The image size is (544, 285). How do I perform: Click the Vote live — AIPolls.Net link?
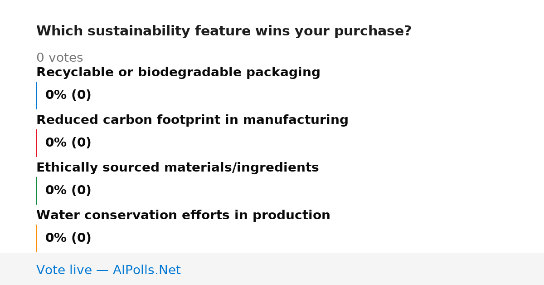[x=108, y=270]
